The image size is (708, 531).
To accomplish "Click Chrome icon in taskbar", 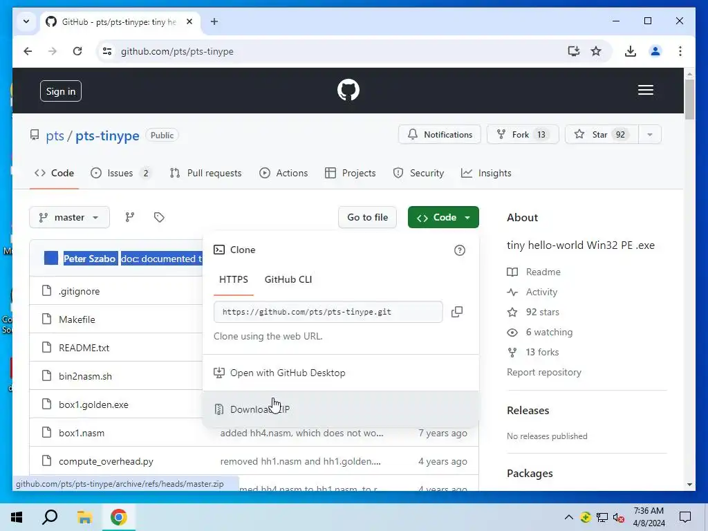I will [118, 516].
